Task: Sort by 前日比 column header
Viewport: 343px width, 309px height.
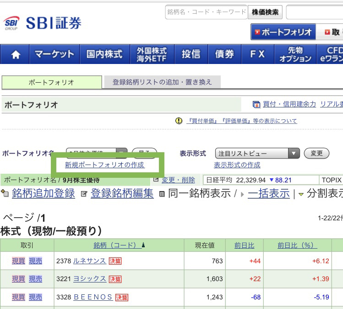Action: tap(245, 245)
